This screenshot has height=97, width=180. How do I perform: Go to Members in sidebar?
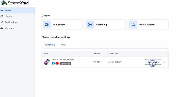[17, 28]
